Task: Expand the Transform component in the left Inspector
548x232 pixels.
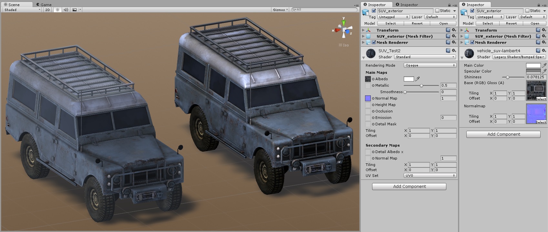Action: [363, 30]
